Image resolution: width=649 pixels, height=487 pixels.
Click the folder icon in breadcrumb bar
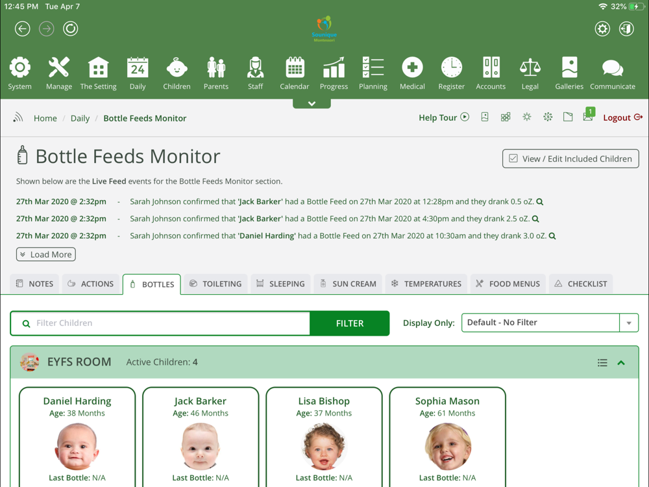(x=568, y=117)
